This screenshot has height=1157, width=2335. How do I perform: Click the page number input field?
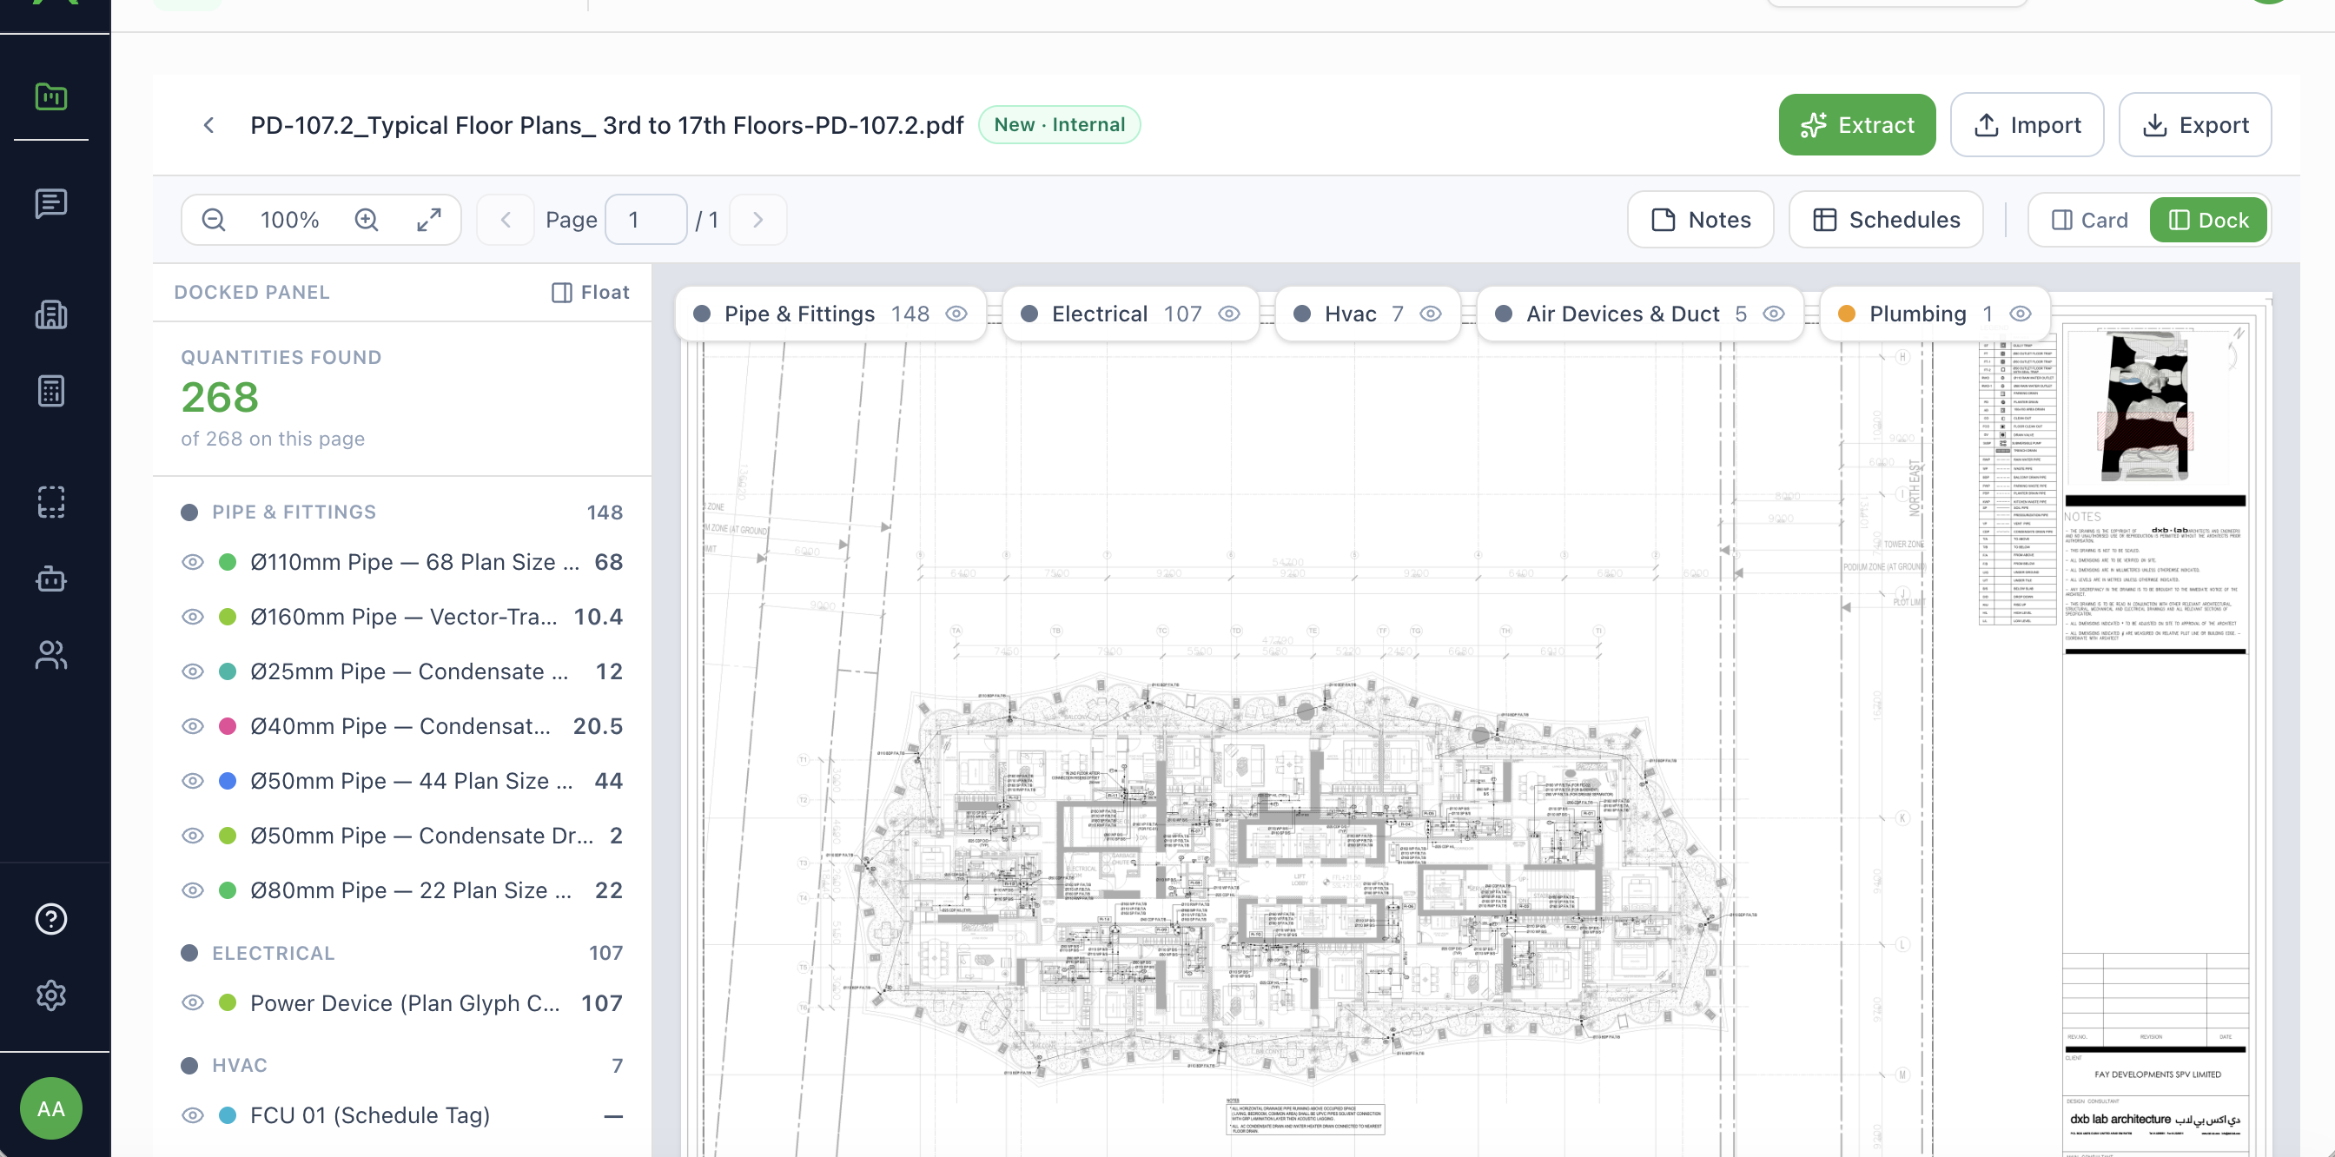coord(645,219)
